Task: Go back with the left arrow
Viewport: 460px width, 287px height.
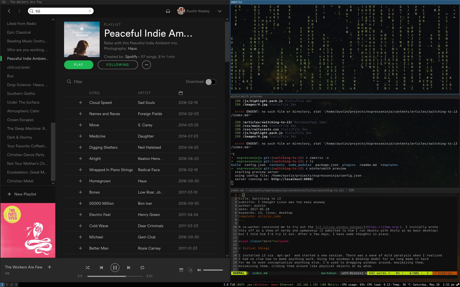Action: 9,11
